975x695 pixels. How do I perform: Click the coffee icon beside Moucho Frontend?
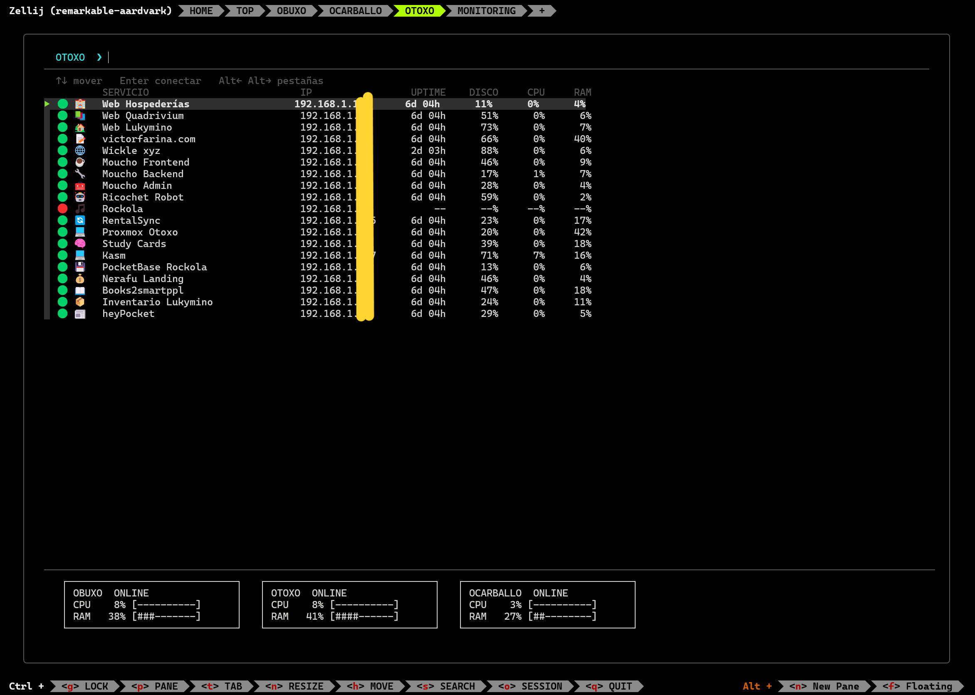[80, 162]
